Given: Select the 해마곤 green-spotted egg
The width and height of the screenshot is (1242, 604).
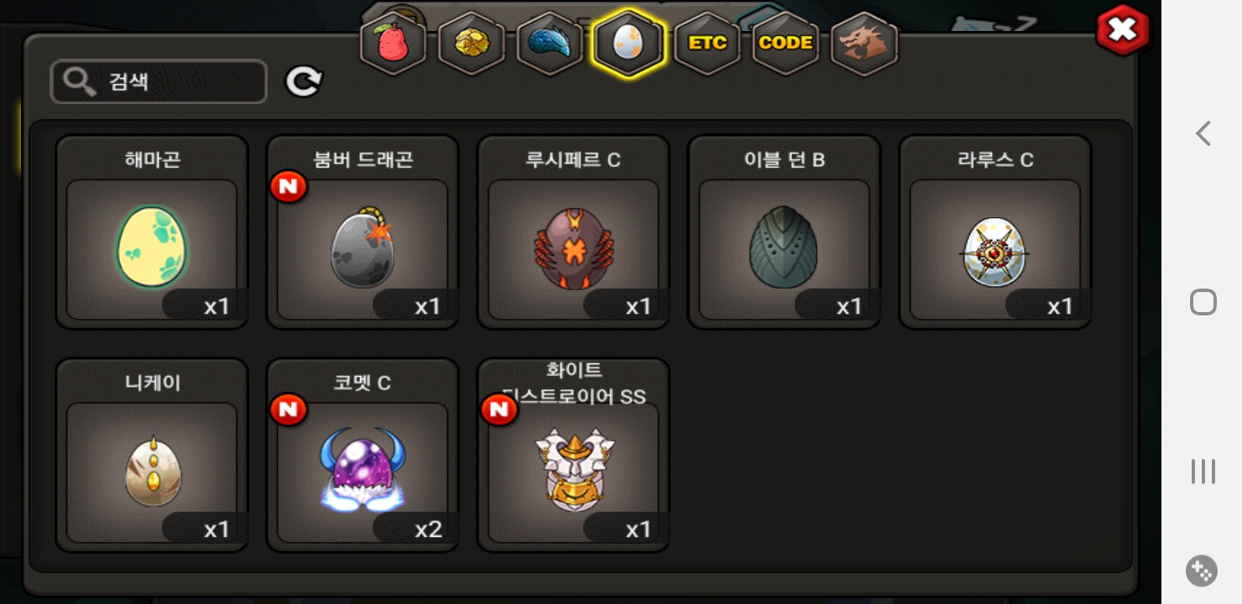Looking at the screenshot, I should (x=152, y=232).
